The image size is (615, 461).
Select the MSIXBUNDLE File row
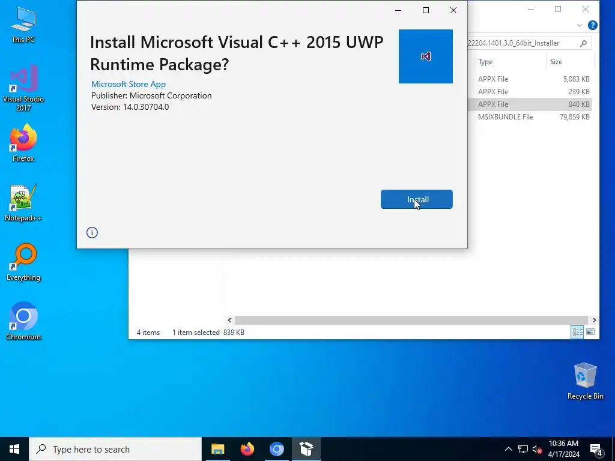click(530, 117)
